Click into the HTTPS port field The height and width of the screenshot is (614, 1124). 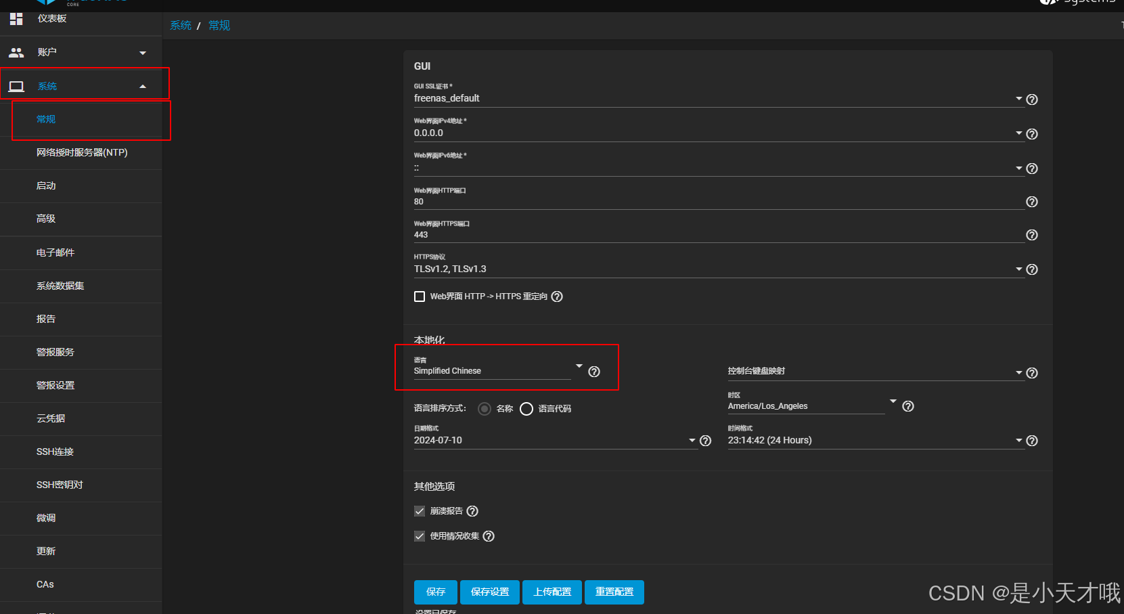719,235
